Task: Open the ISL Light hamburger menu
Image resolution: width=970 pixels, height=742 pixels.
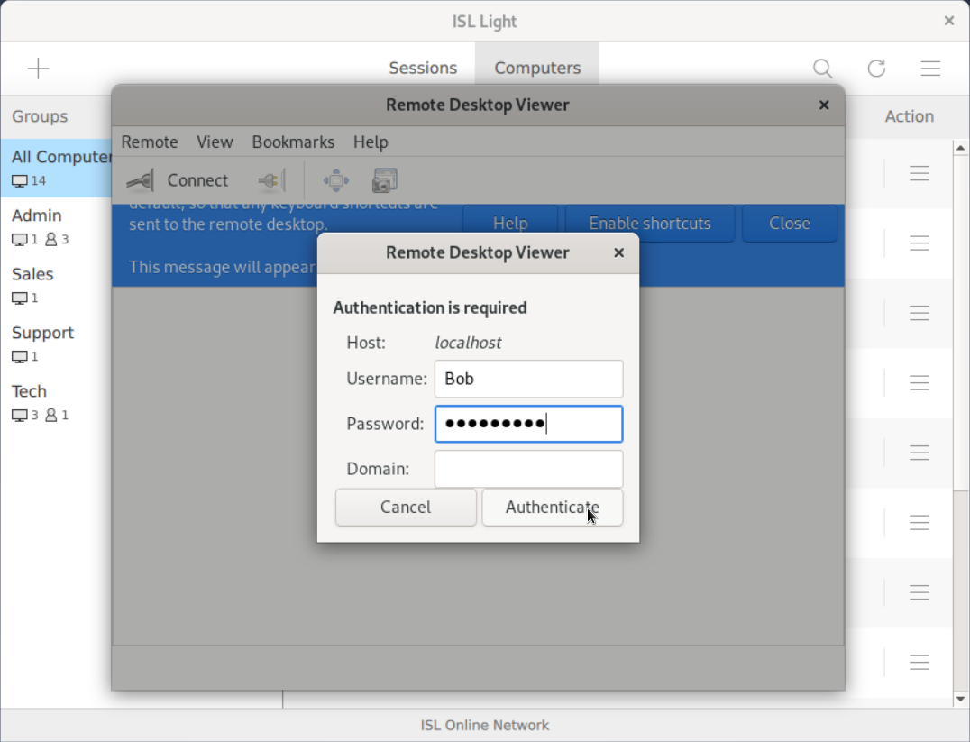Action: pyautogui.click(x=930, y=68)
